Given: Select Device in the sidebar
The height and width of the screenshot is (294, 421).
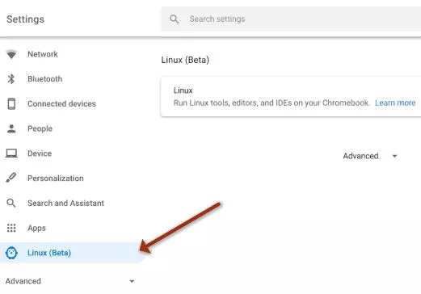Looking at the screenshot, I should (40, 153).
